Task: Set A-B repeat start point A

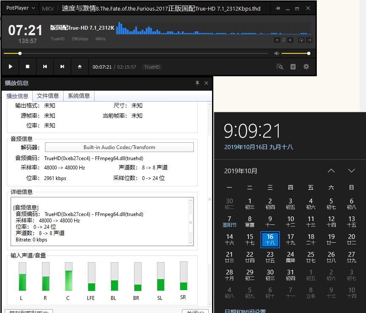Action: (x=277, y=40)
